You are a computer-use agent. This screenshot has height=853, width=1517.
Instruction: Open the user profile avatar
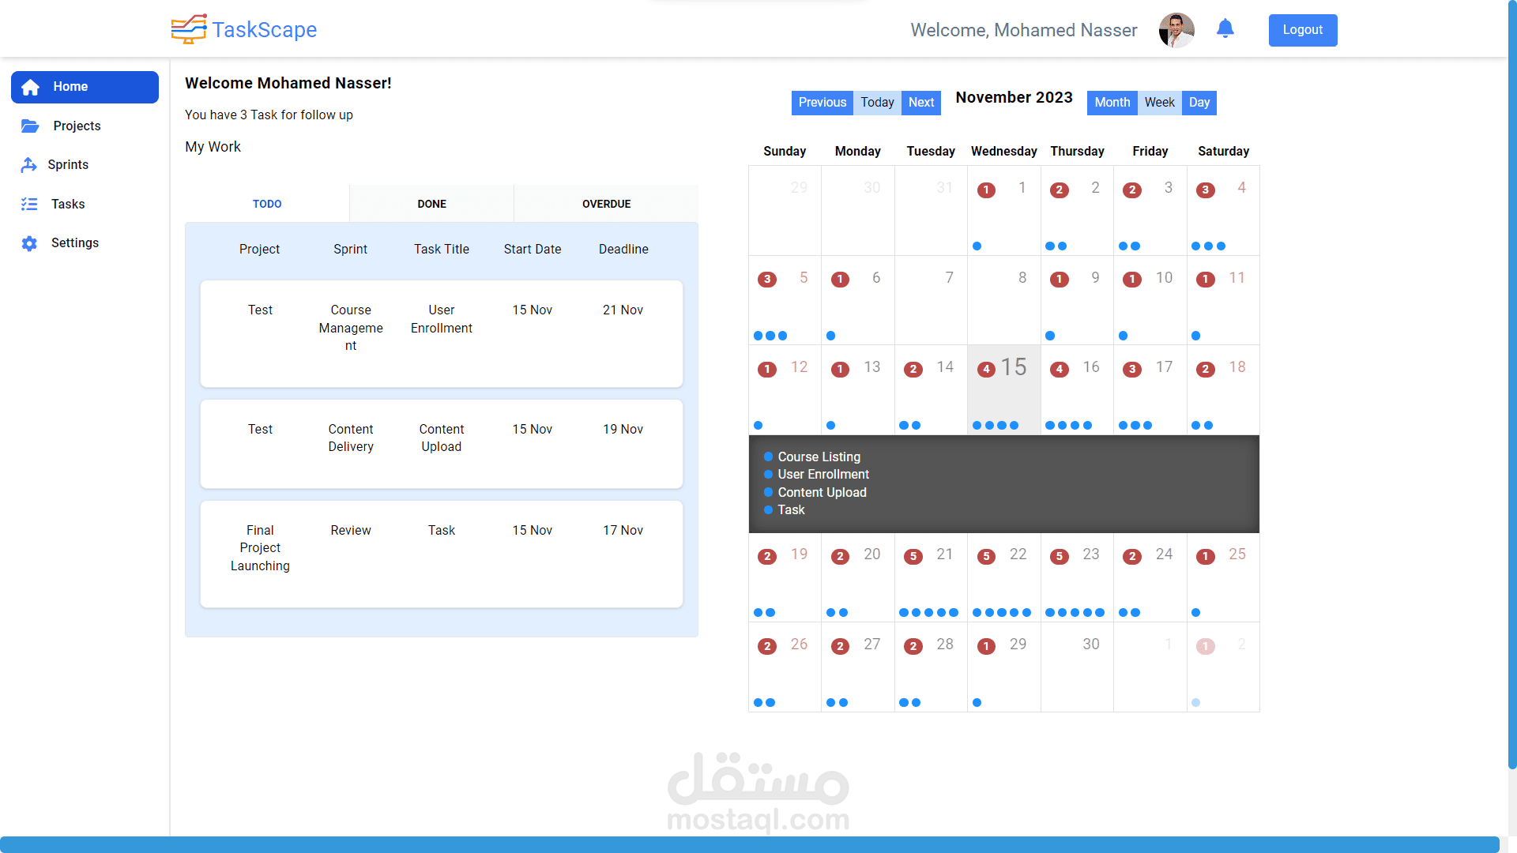[1176, 30]
